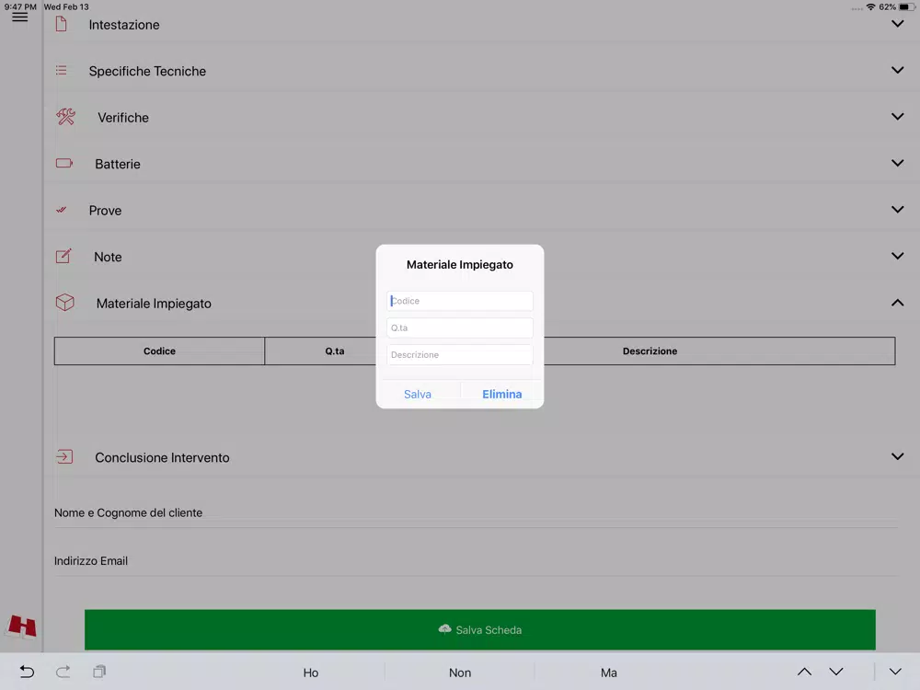This screenshot has width=920, height=690.
Task: Click the Note pencil icon
Action: click(x=63, y=256)
